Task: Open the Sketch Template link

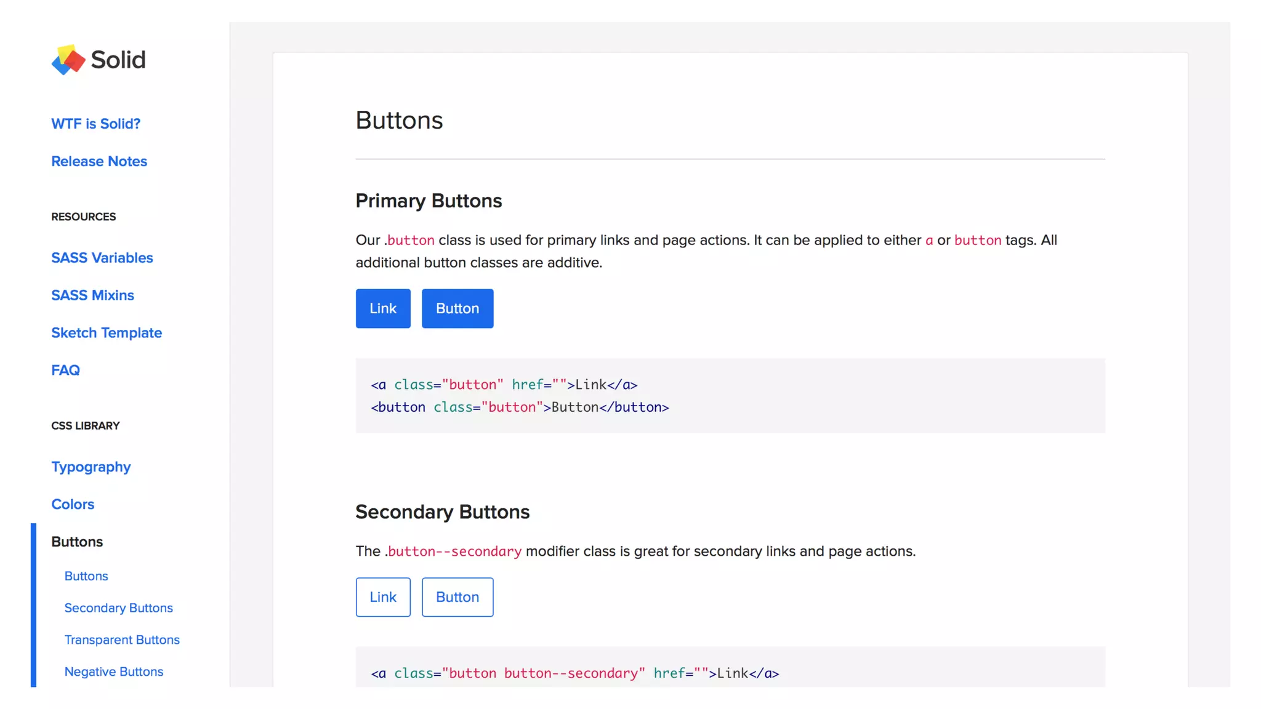Action: [107, 333]
